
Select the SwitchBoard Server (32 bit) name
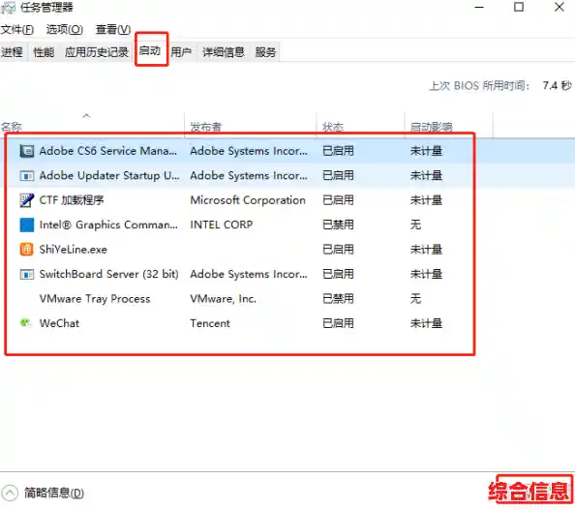[109, 274]
